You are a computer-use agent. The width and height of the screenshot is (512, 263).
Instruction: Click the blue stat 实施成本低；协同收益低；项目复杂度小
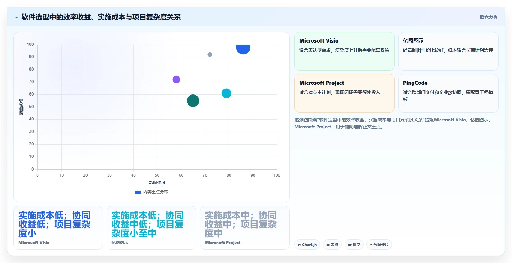tap(54, 224)
